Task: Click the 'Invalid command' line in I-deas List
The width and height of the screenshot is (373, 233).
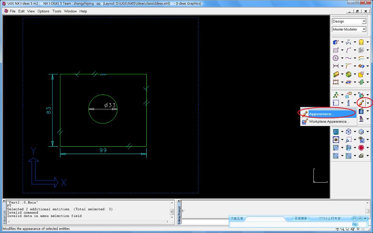Action: 23,213
